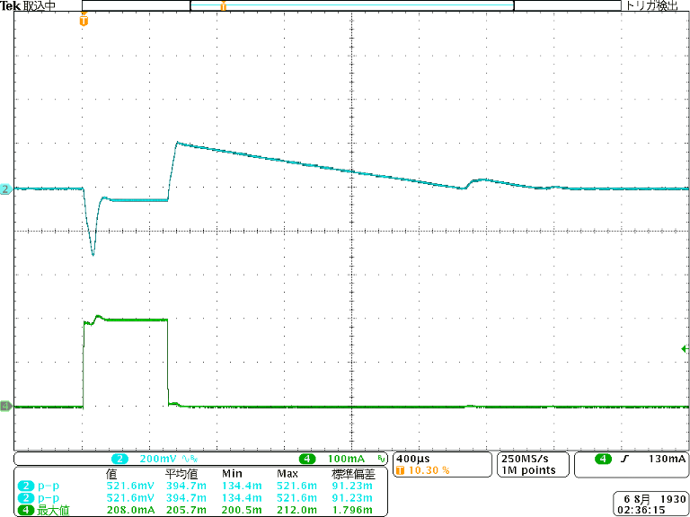Click the 平均値 column header

181,473
